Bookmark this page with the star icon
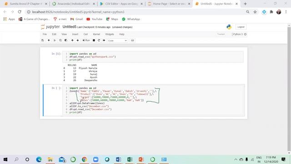Screen dimensions: 291x164 [255, 12]
